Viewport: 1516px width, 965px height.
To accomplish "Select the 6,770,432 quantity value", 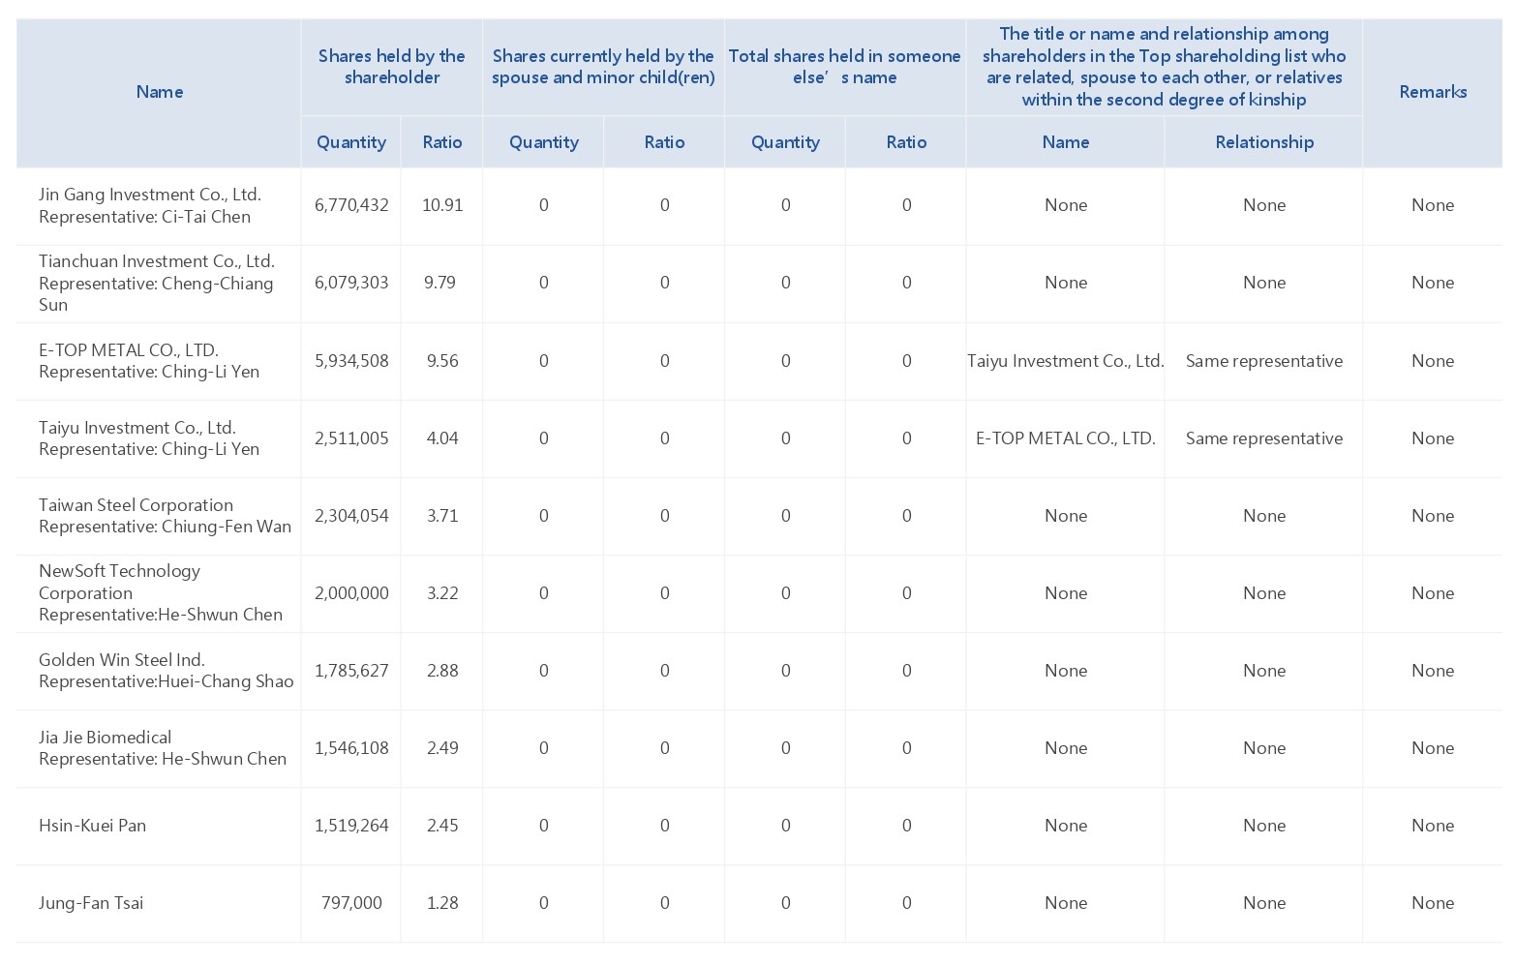I will [351, 205].
